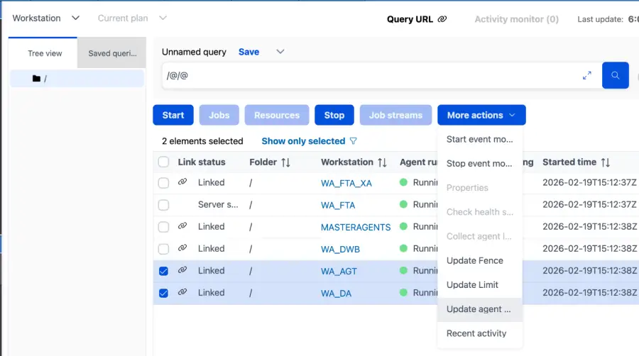Check the MASTERAGENTS row checkbox
This screenshot has height=356, width=639.
pos(163,227)
